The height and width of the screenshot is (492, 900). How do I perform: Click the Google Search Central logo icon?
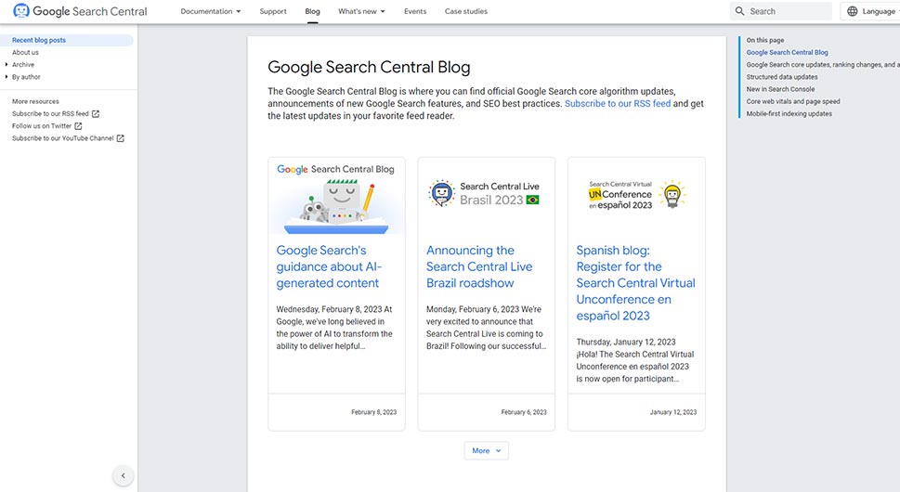[x=21, y=11]
